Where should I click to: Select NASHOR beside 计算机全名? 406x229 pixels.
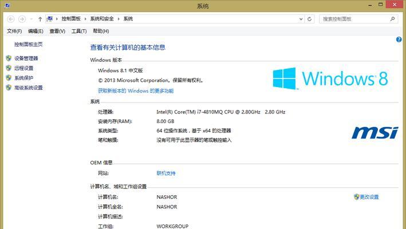pyautogui.click(x=167, y=207)
